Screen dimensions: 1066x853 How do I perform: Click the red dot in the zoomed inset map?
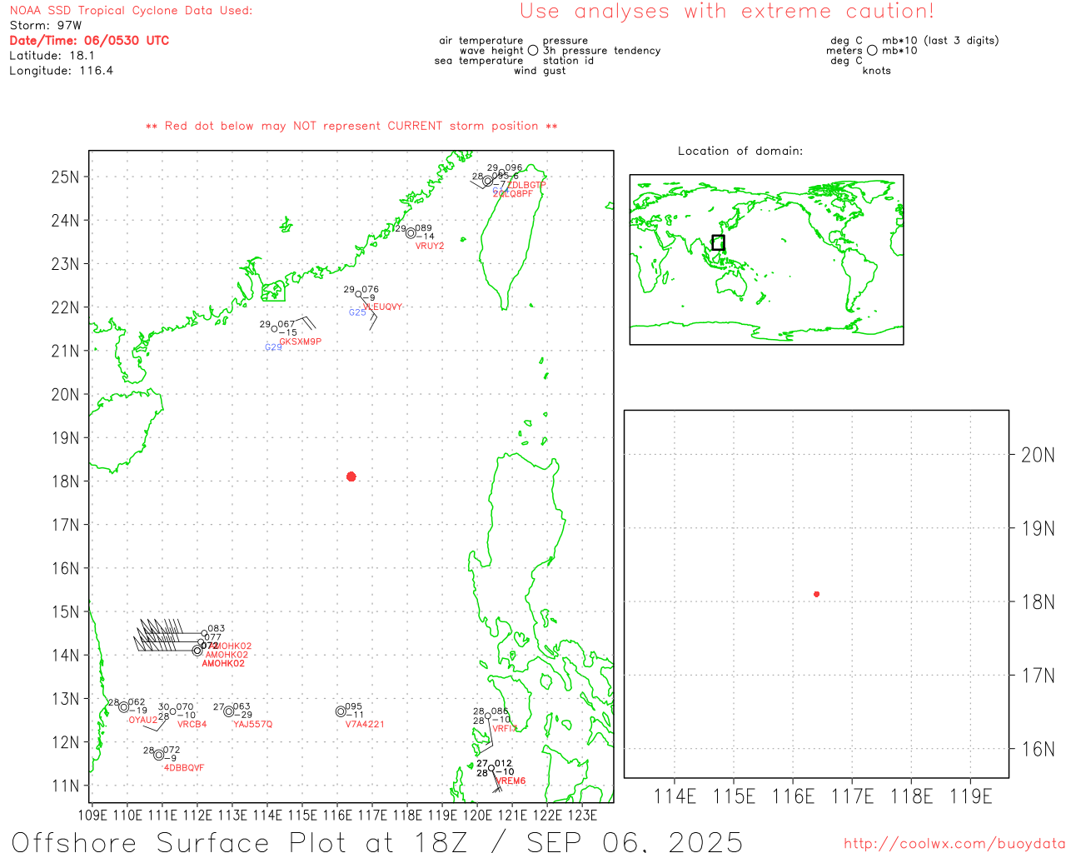[x=816, y=594]
